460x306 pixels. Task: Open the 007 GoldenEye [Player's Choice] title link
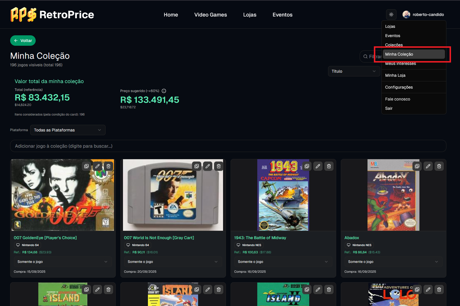(45, 238)
